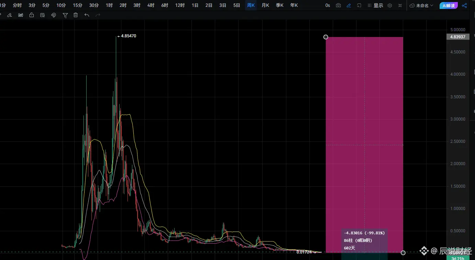Click the select-region box icon beside the pencil
The width and height of the screenshot is (475, 260).
tap(359, 5)
